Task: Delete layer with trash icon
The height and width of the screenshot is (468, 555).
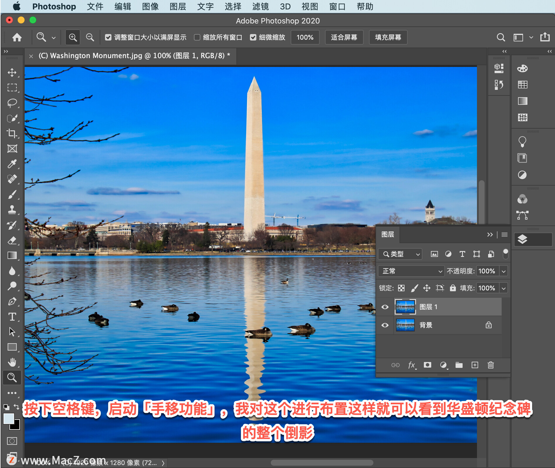Action: (x=491, y=365)
